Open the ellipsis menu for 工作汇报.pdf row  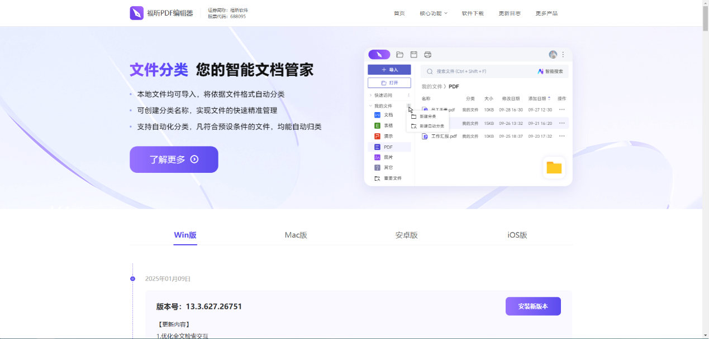coord(562,136)
